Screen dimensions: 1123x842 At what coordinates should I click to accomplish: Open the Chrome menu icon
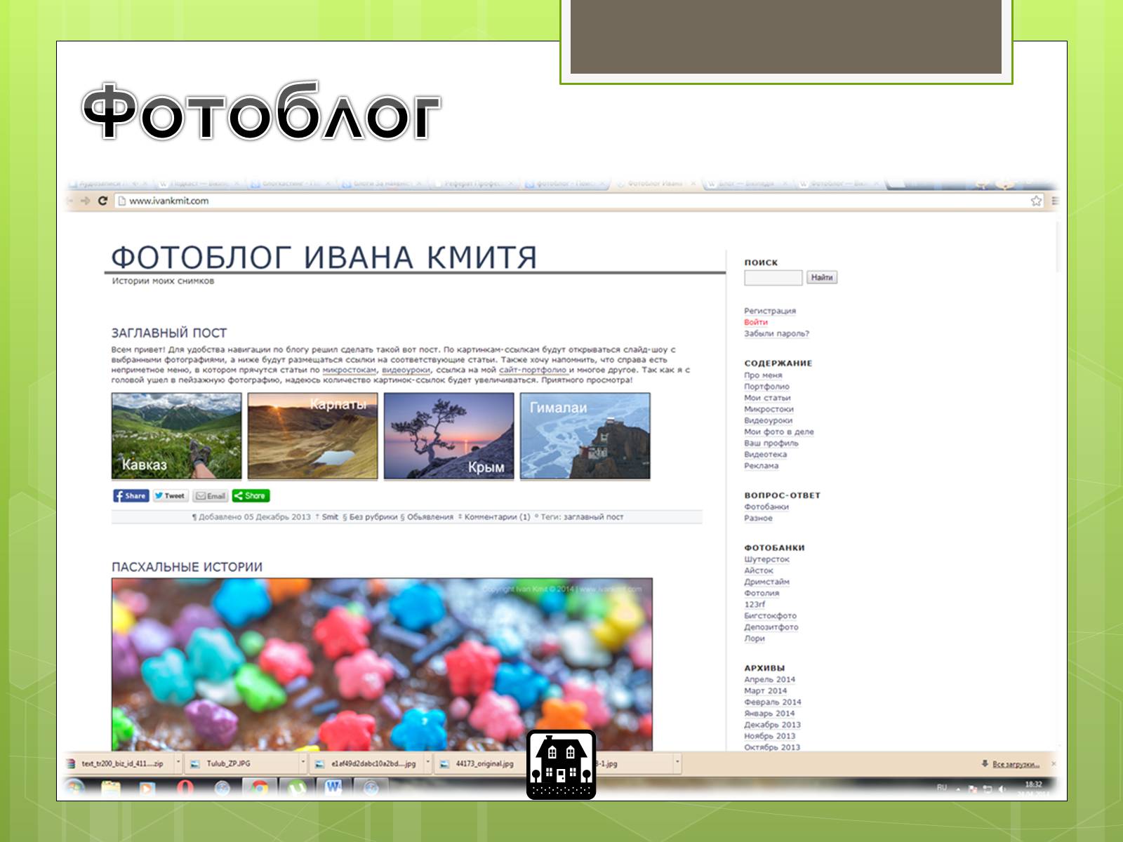pyautogui.click(x=1054, y=201)
